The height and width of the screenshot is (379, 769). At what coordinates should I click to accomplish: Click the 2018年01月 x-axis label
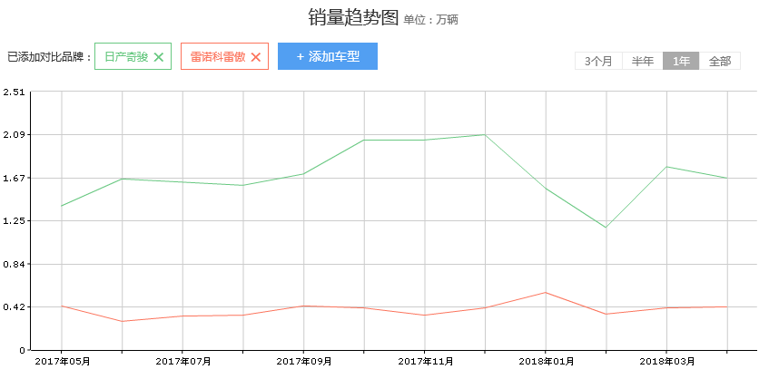coord(545,362)
